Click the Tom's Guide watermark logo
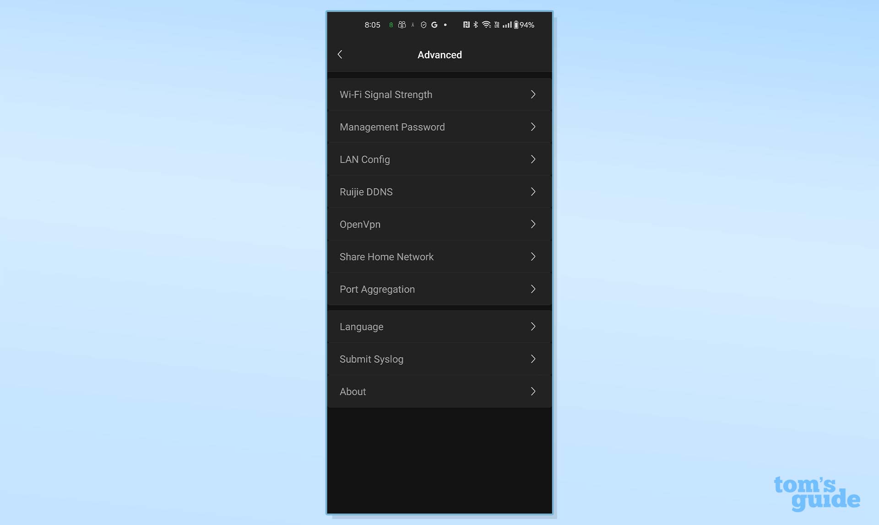 click(x=817, y=493)
